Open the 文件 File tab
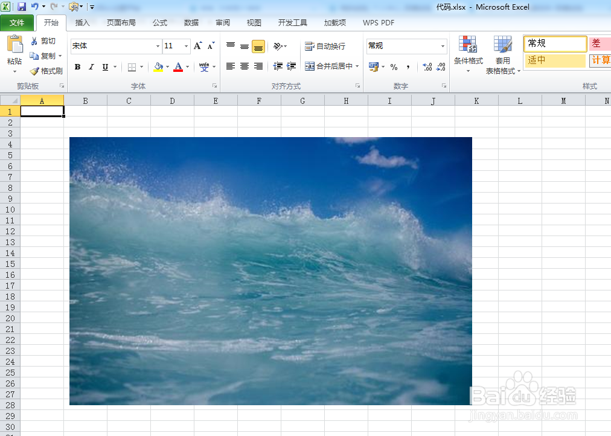Viewport: 611px width, 436px height. pyautogui.click(x=17, y=22)
